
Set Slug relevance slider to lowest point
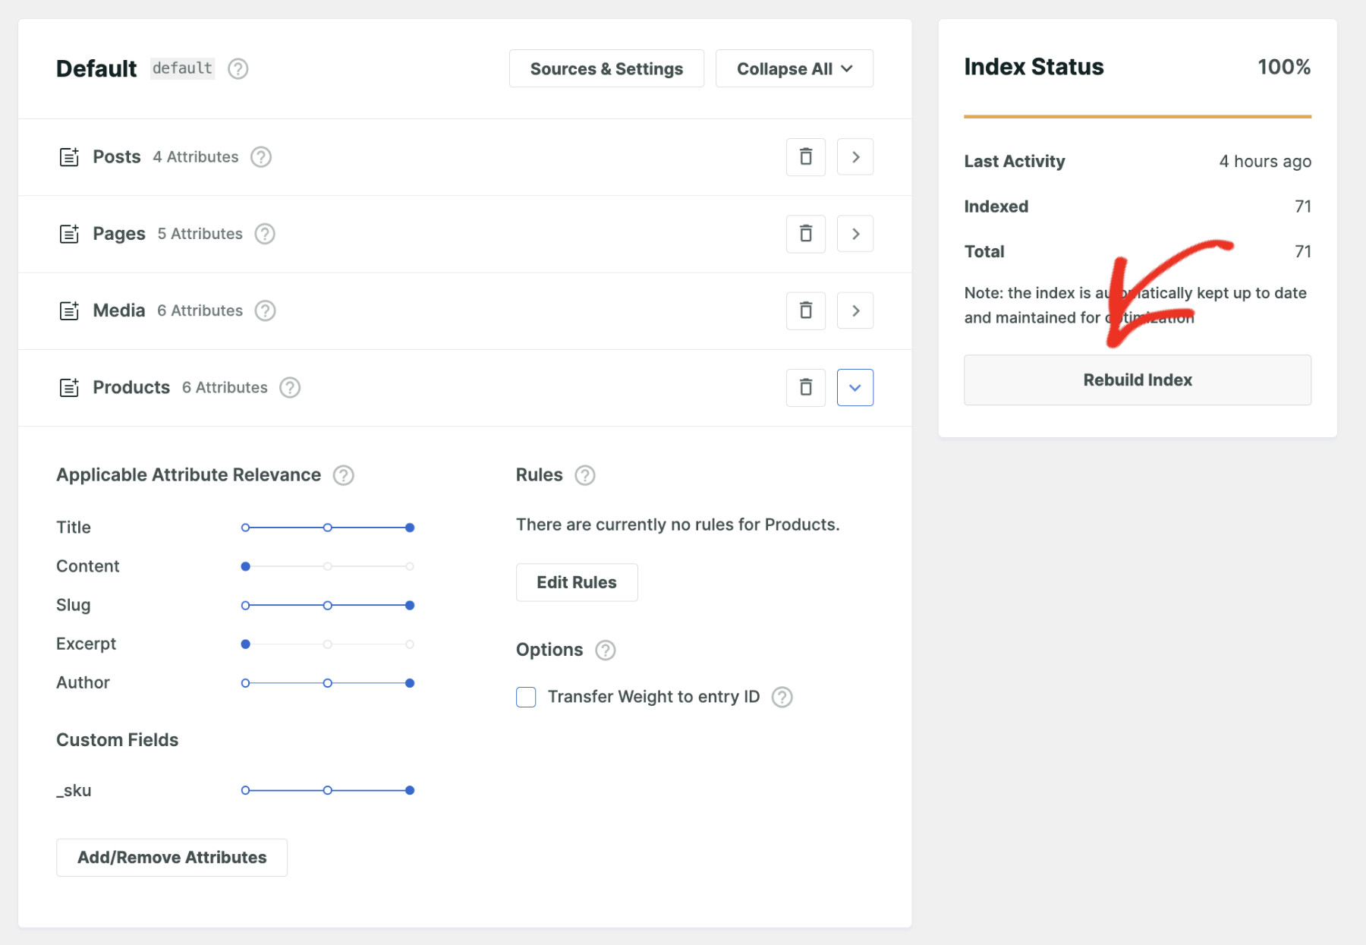pyautogui.click(x=245, y=606)
